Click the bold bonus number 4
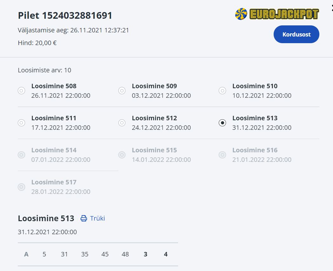The height and width of the screenshot is (271, 333). 166,254
